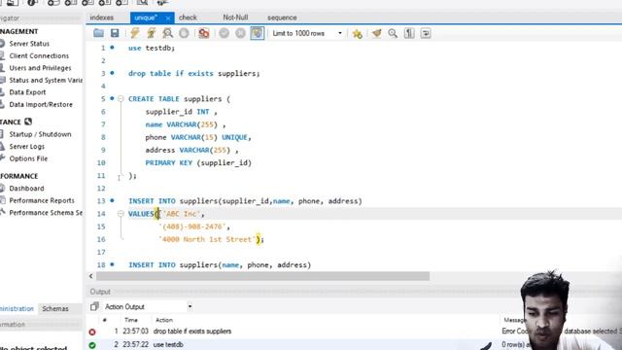Click the 'phone VARCHAR(15) UNIQUE,' line

coord(198,137)
